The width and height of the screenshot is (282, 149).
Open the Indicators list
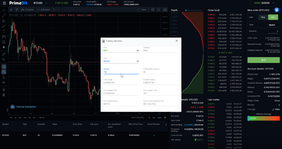click(44, 10)
